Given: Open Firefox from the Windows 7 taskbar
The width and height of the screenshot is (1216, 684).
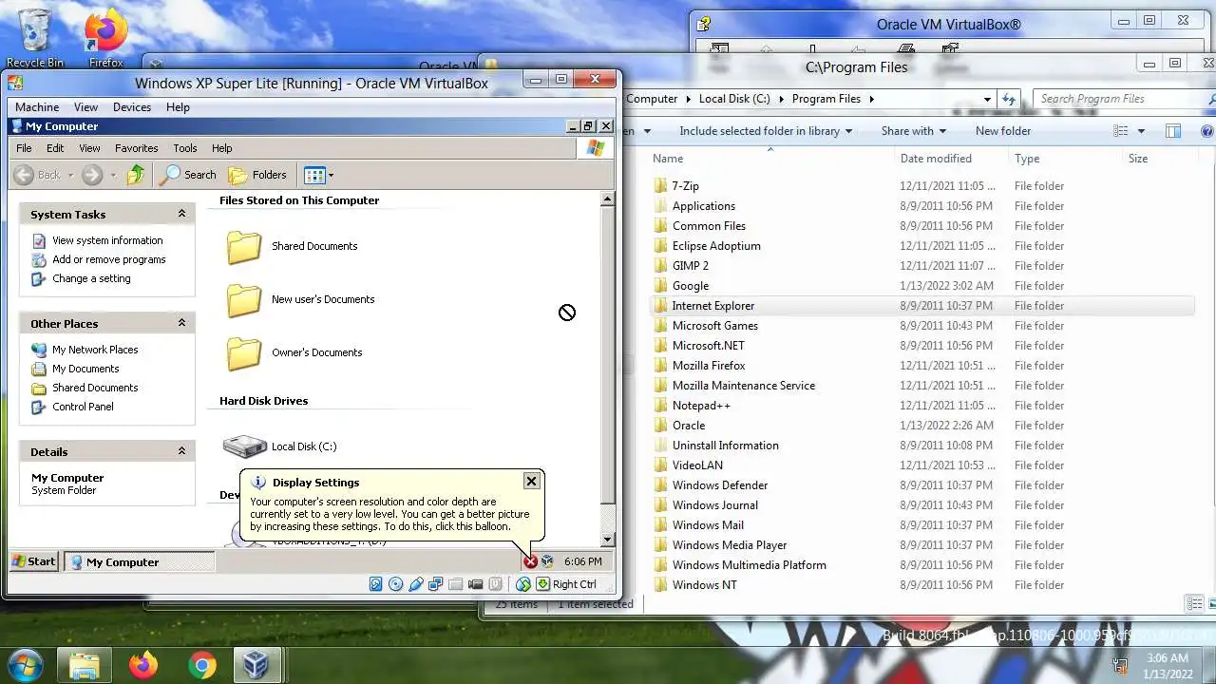Looking at the screenshot, I should (x=143, y=665).
